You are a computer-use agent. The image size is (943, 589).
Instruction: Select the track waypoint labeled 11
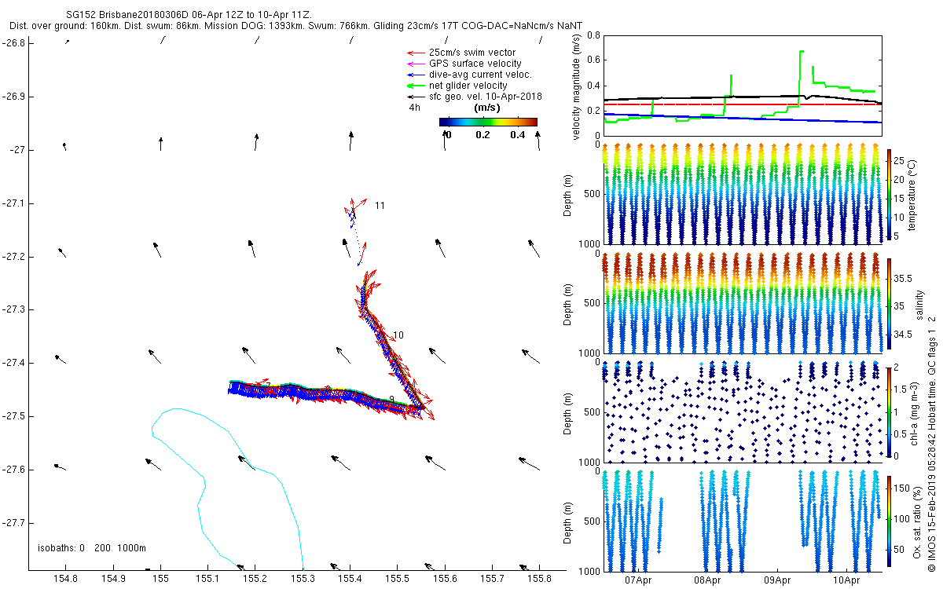[x=380, y=206]
